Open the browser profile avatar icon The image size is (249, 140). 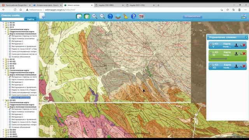(239, 10)
